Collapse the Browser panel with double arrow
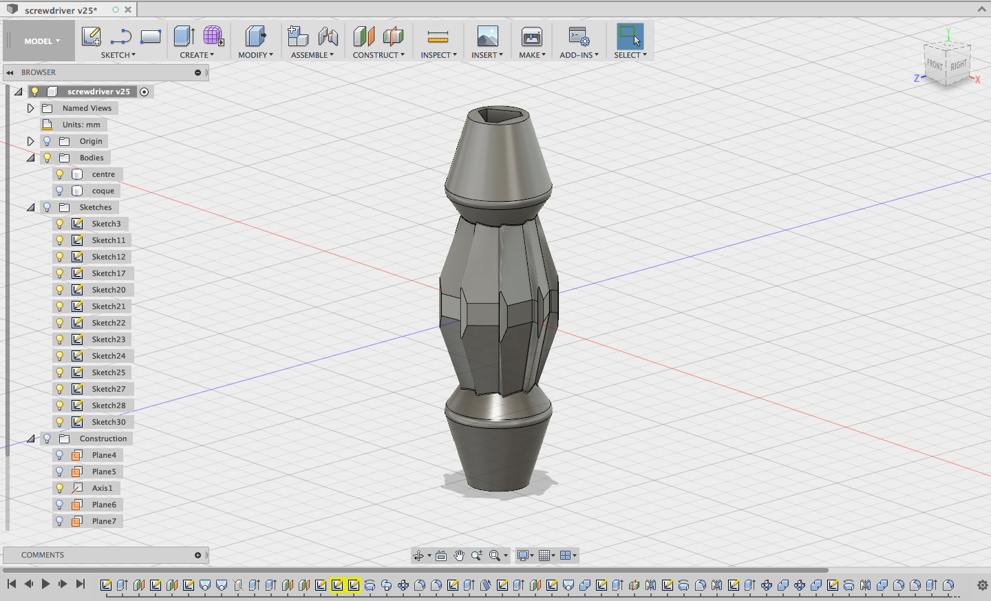The height and width of the screenshot is (601, 991). [x=10, y=72]
